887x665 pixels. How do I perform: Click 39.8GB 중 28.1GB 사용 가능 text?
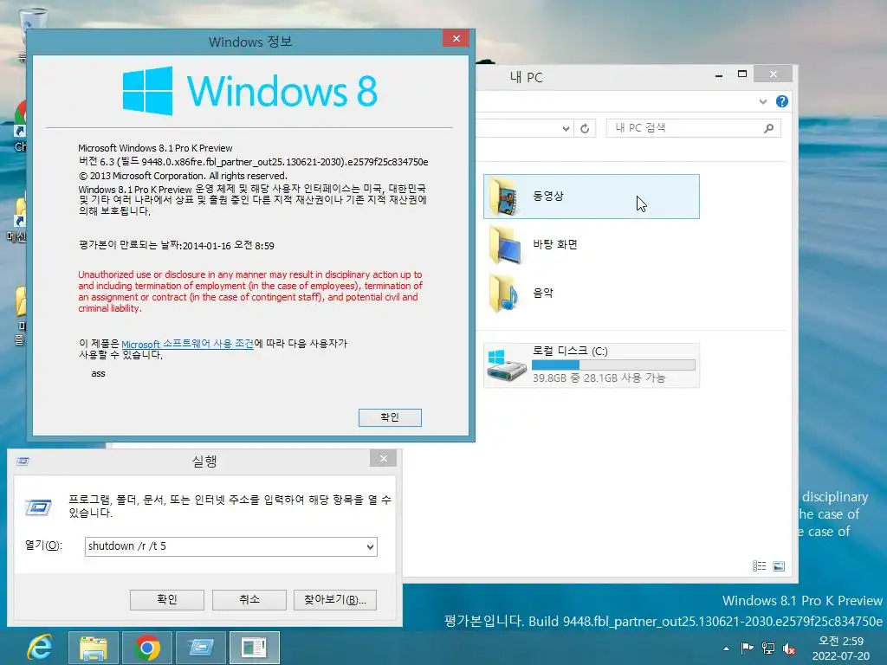(599, 378)
